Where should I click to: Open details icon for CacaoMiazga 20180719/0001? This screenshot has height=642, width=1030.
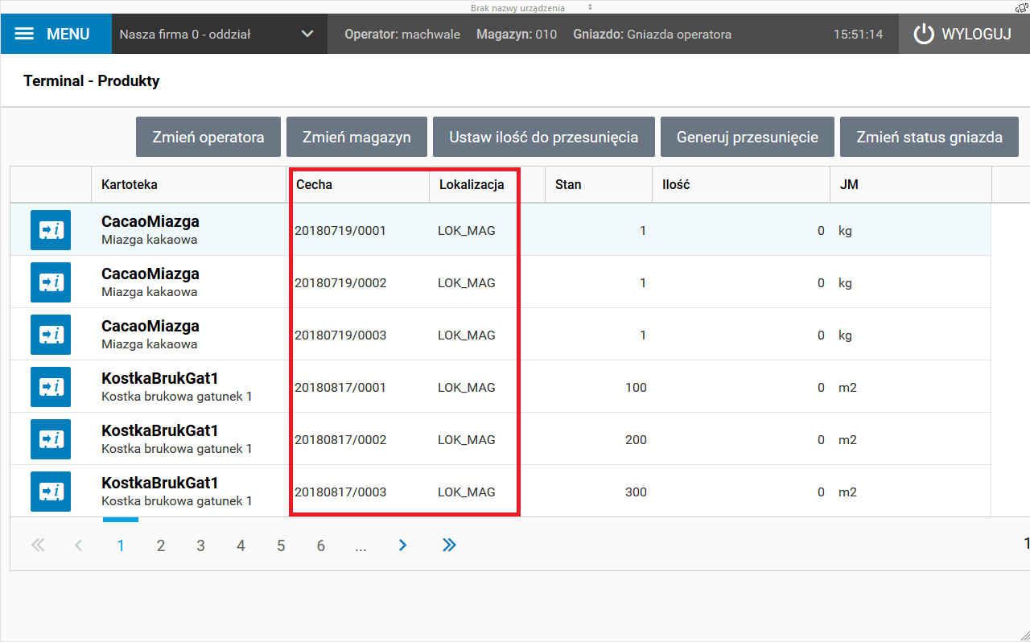coord(51,230)
